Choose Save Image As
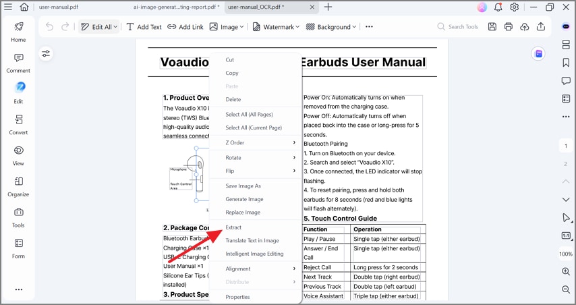This screenshot has height=305, width=576. (256, 186)
